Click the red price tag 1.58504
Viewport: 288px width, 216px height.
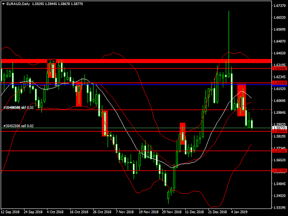(280, 131)
